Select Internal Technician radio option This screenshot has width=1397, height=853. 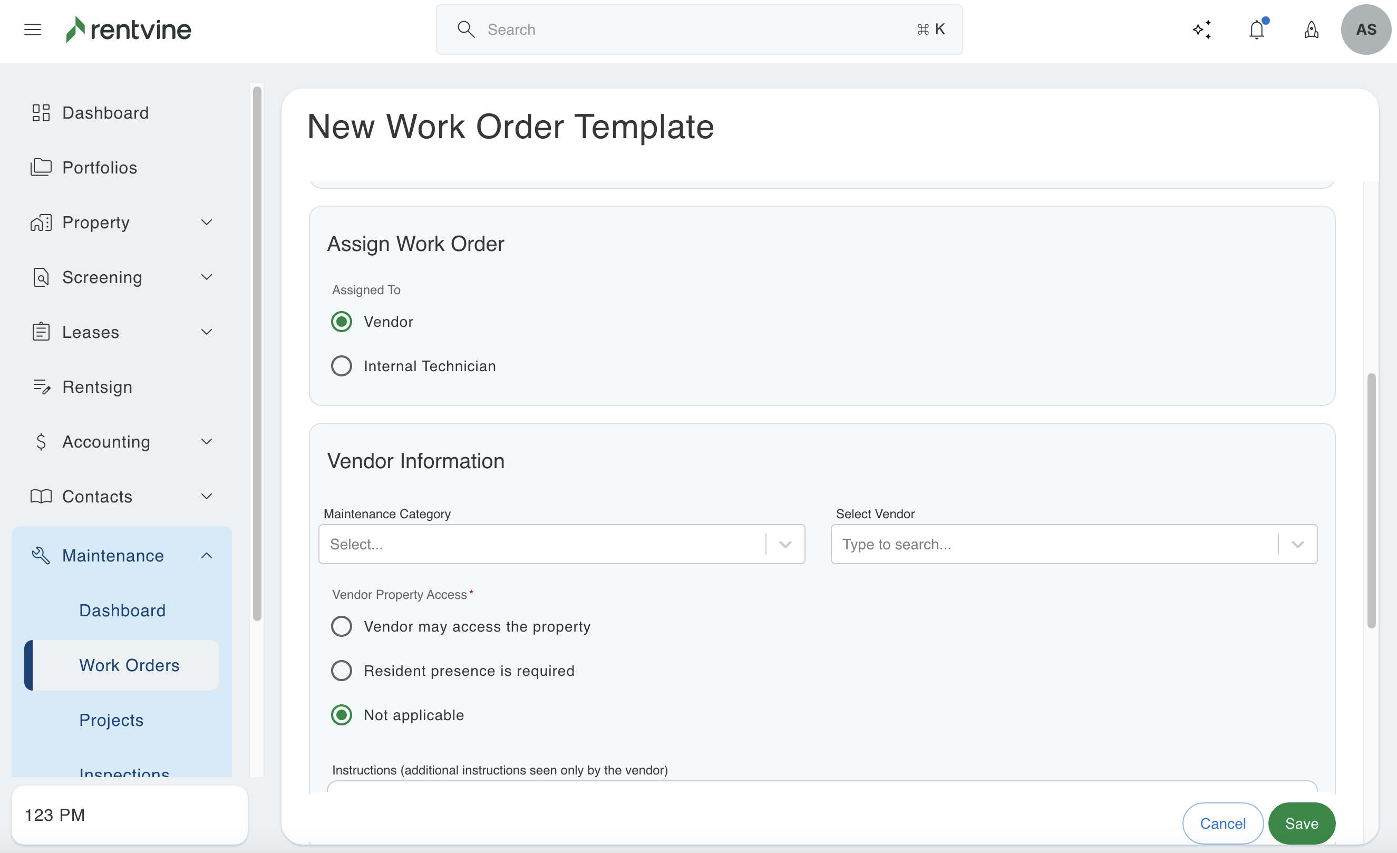341,366
